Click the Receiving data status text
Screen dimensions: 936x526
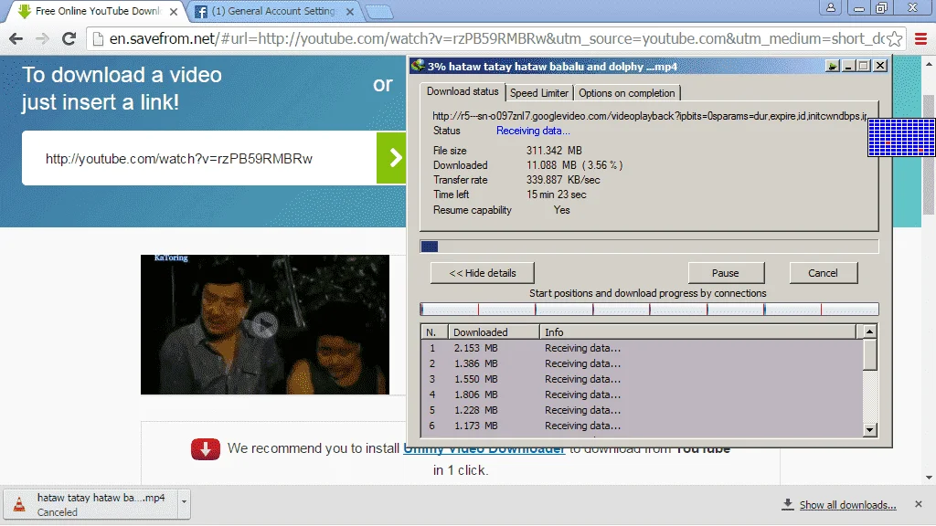(x=533, y=131)
